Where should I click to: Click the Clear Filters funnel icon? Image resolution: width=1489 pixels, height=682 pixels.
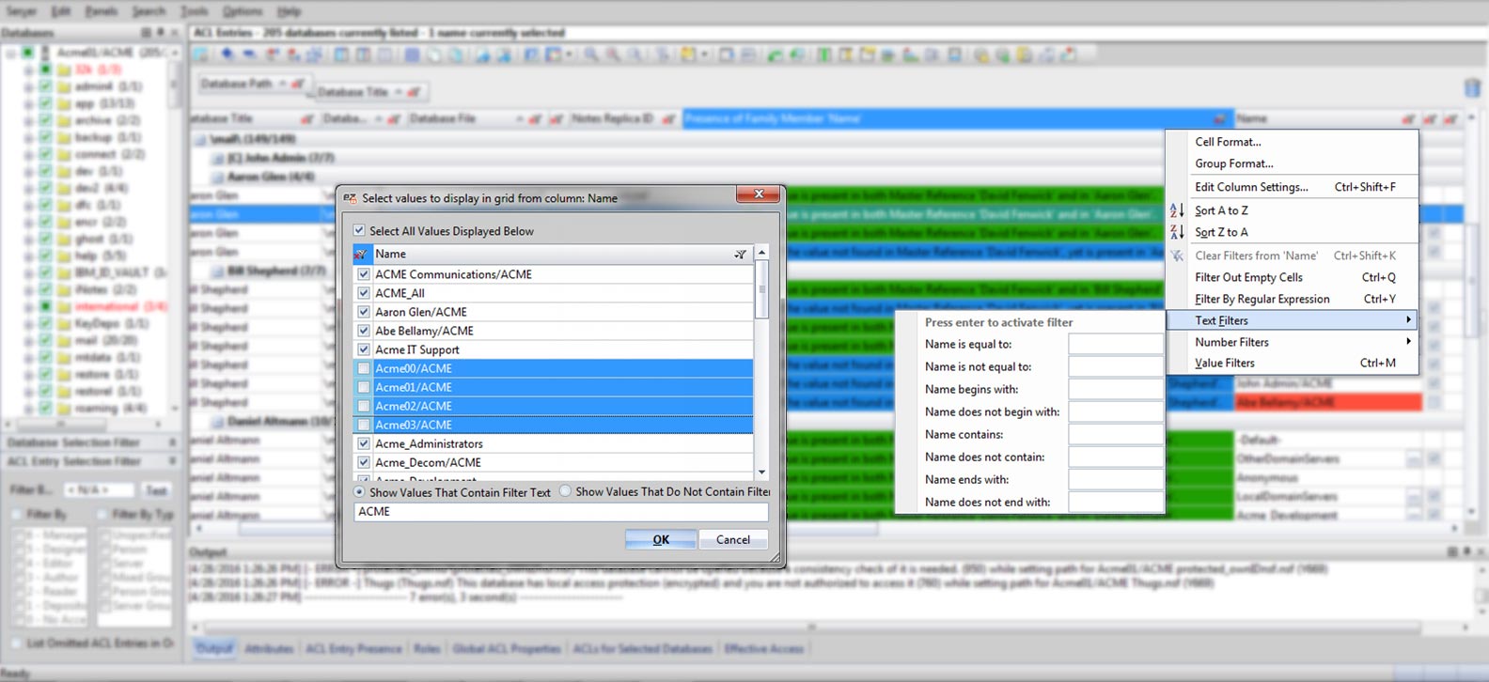click(1177, 256)
